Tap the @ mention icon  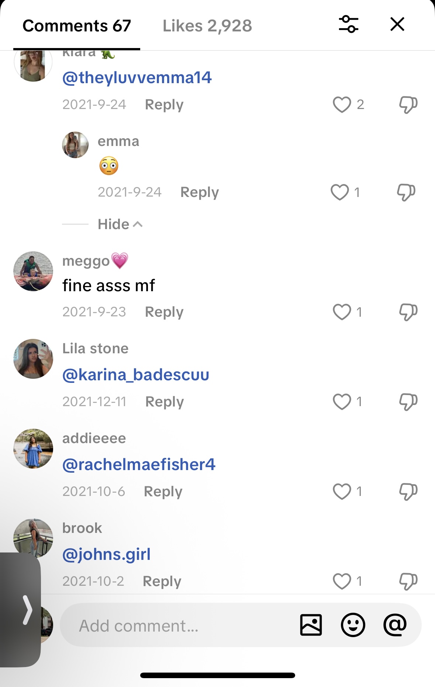[x=395, y=625]
